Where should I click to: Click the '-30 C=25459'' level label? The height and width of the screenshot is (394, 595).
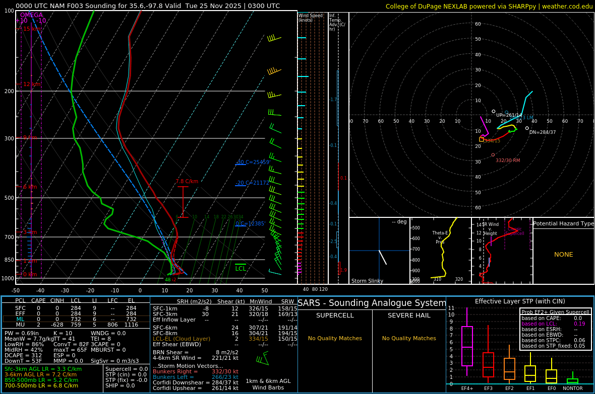coord(253,162)
